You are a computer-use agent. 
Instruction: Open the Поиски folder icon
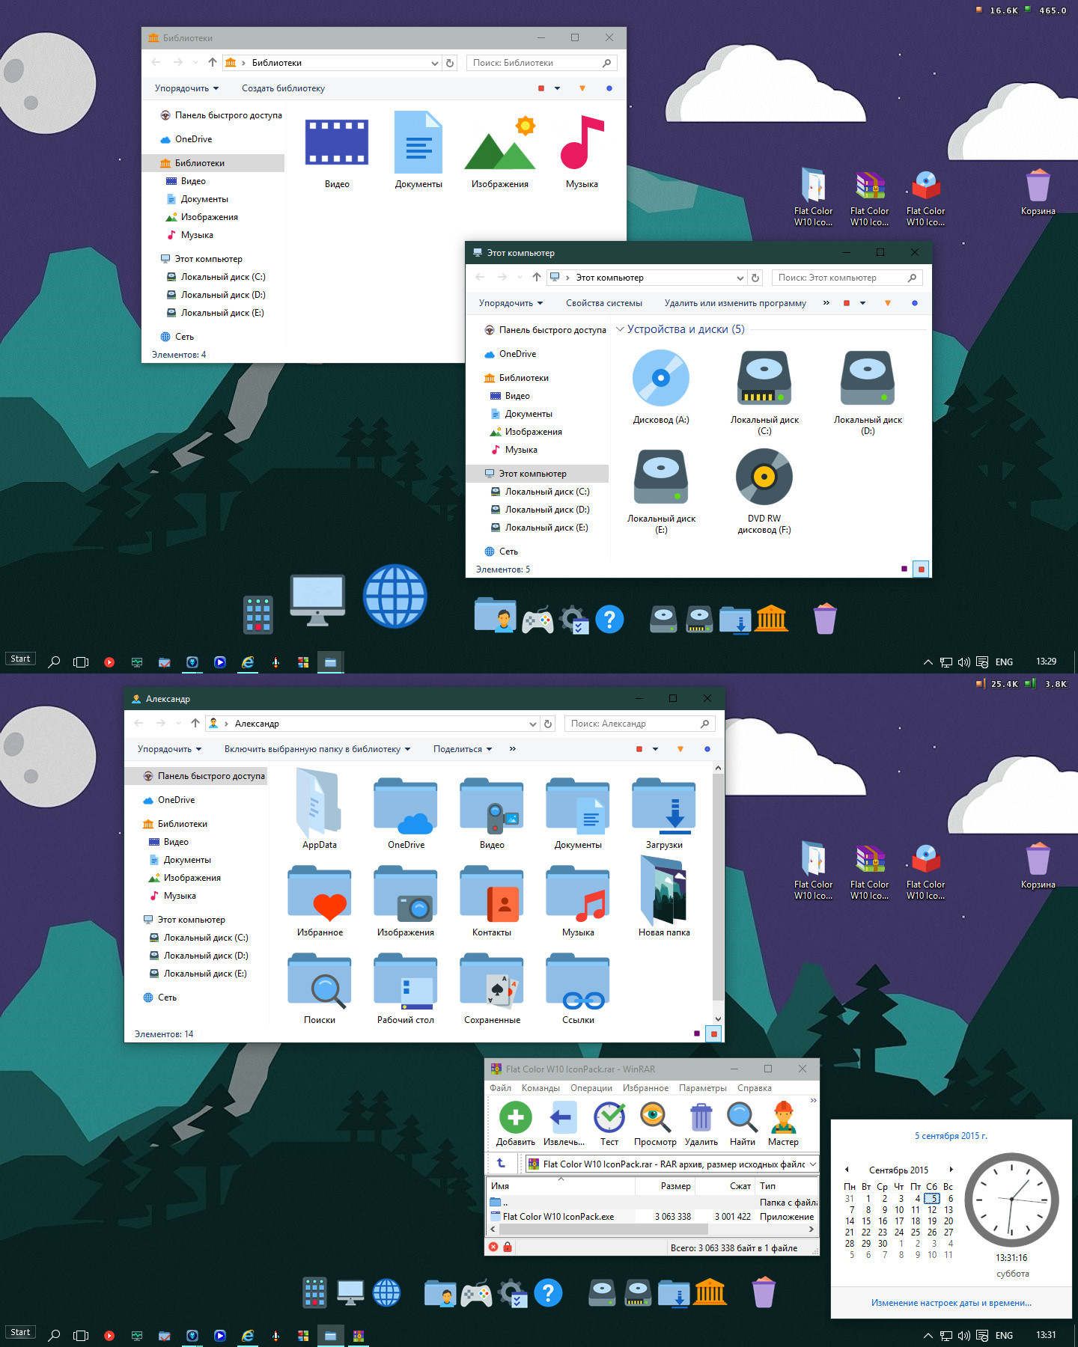click(320, 981)
